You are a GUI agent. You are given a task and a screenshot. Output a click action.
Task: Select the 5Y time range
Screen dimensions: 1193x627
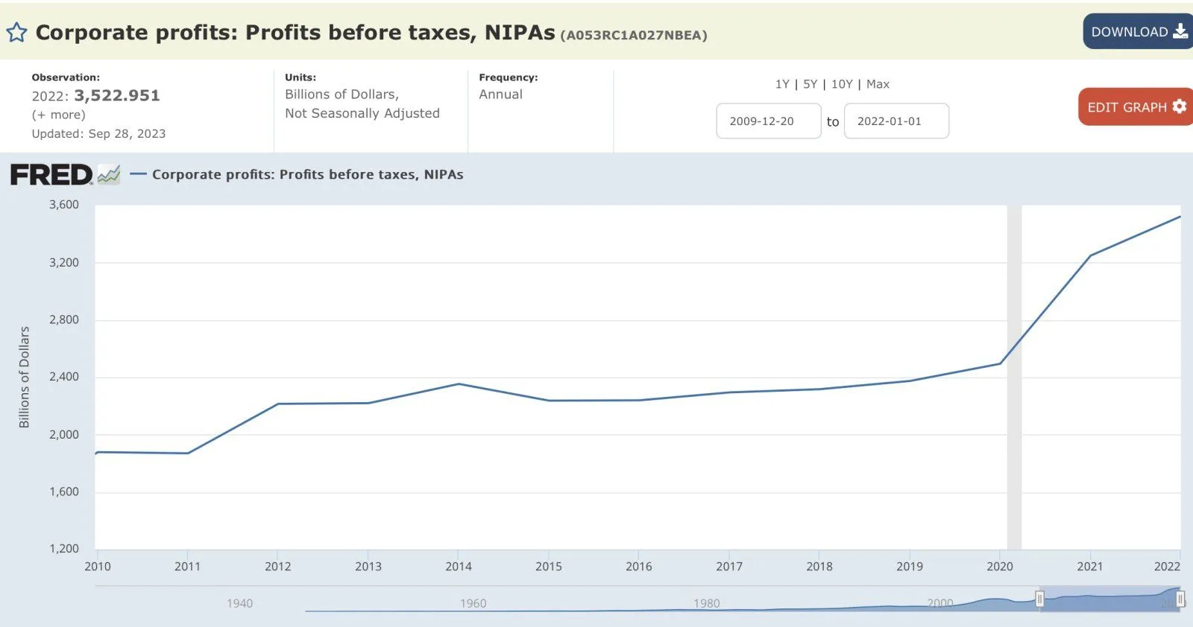tap(810, 84)
